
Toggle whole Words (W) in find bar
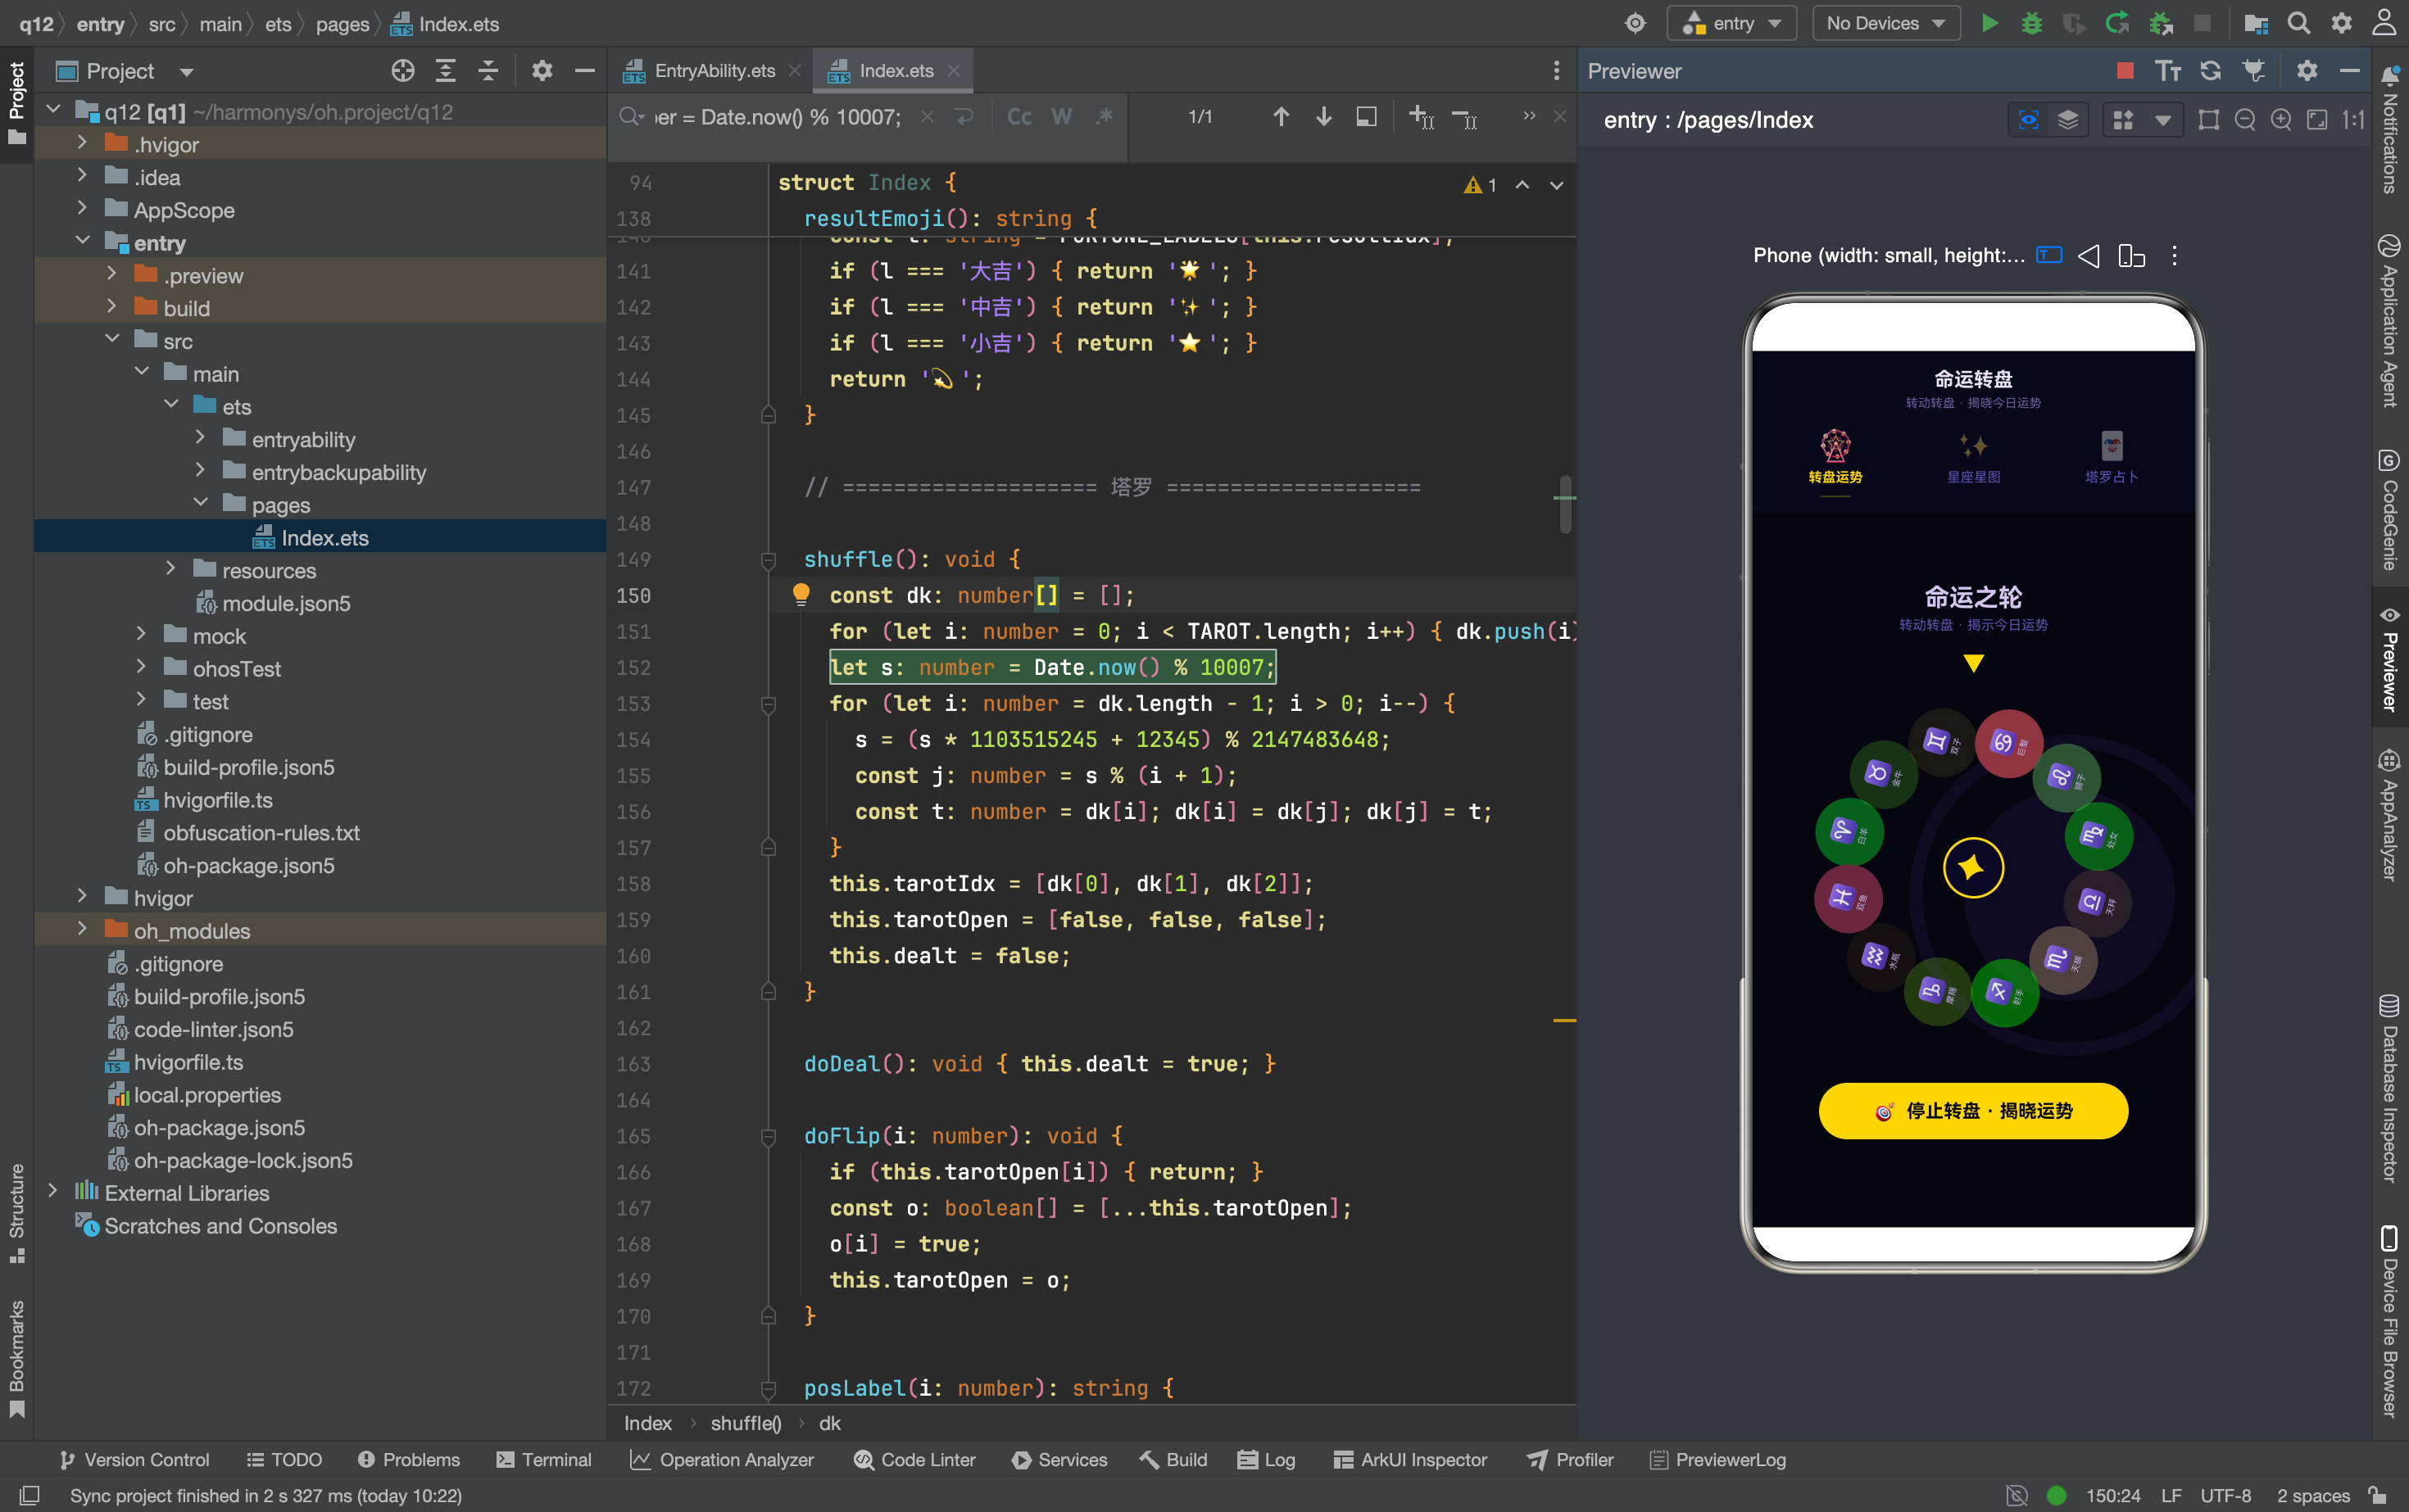[x=1063, y=117]
